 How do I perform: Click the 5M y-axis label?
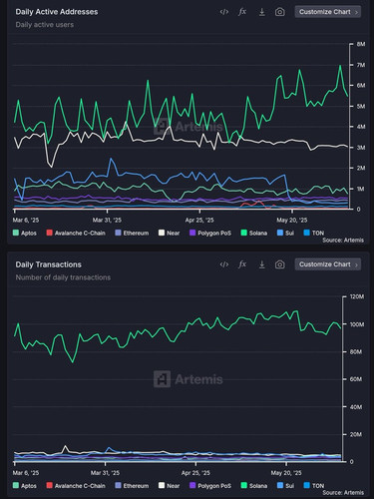click(361, 106)
